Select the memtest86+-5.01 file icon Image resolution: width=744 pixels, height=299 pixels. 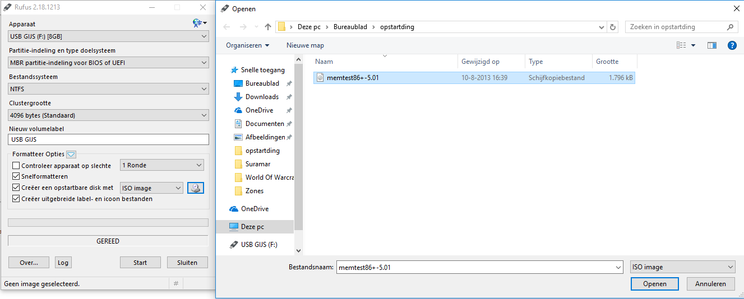[x=320, y=78]
